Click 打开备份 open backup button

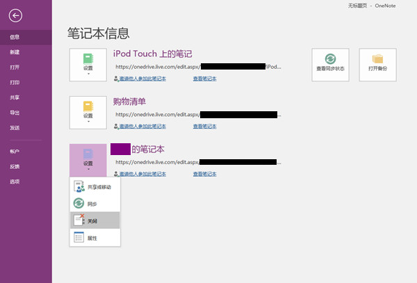[x=377, y=65]
